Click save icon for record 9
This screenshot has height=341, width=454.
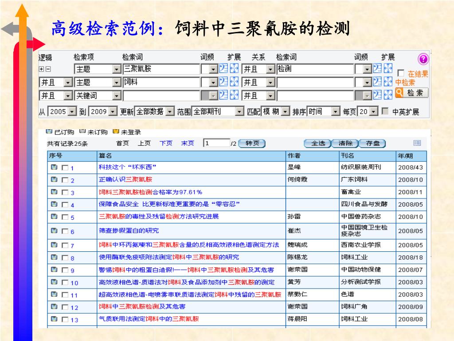54,270
